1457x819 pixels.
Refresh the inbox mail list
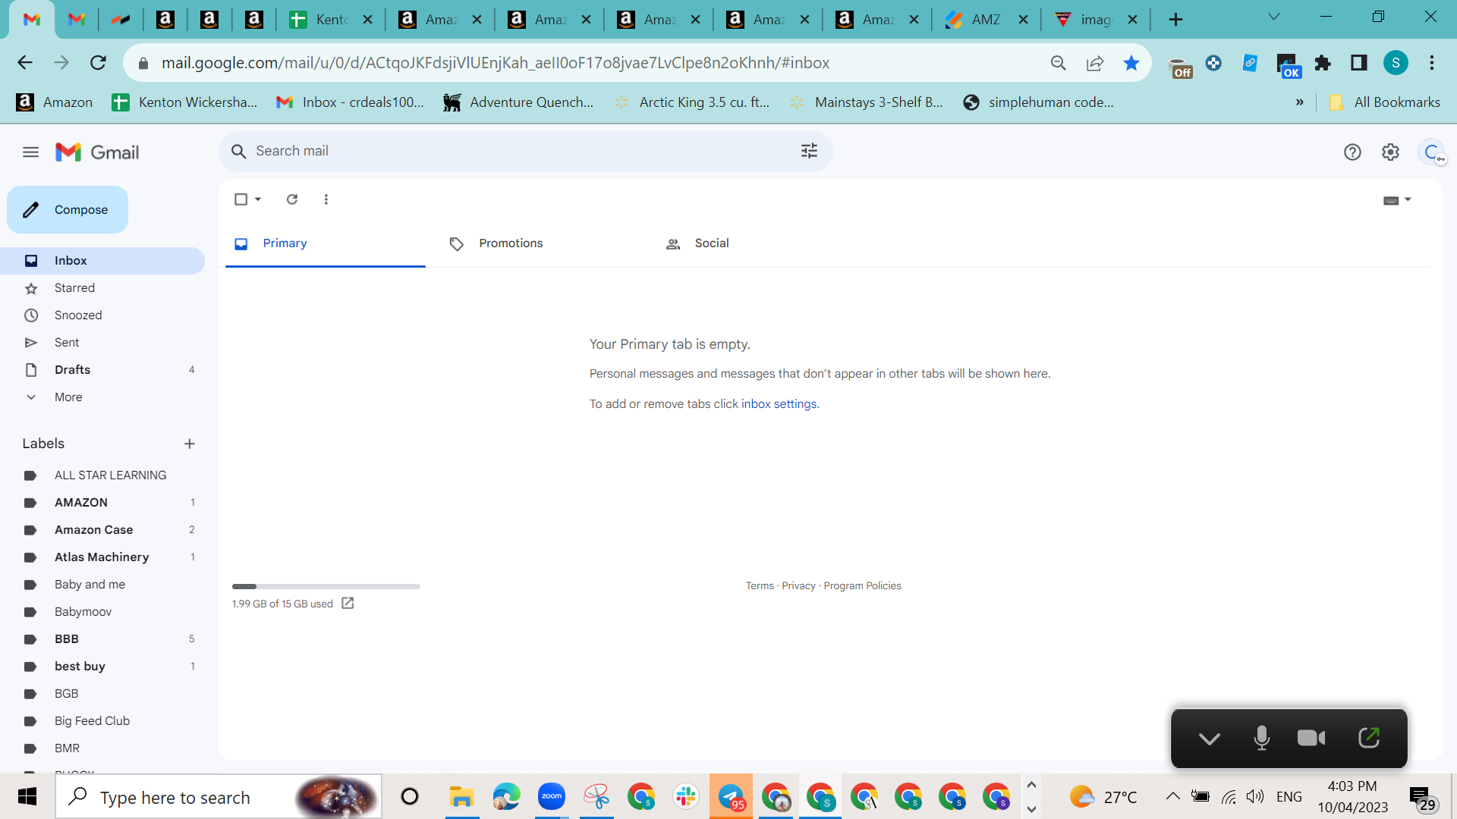point(292,199)
